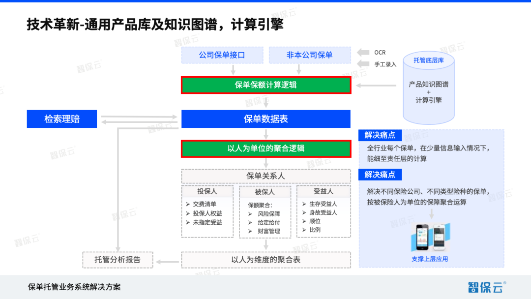531x299 pixels.
Task: Expand the 投保人 details panel
Action: [x=207, y=192]
